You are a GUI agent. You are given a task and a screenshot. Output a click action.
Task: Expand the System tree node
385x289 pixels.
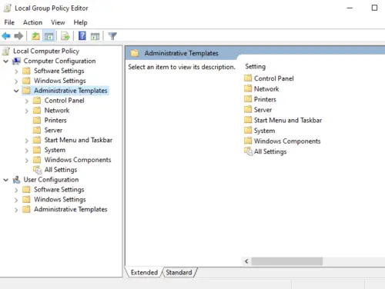[27, 151]
